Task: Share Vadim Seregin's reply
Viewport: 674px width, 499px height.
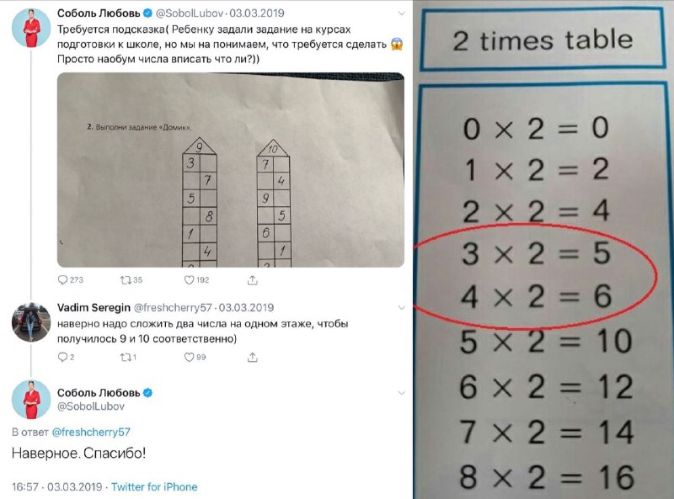Action: click(253, 357)
